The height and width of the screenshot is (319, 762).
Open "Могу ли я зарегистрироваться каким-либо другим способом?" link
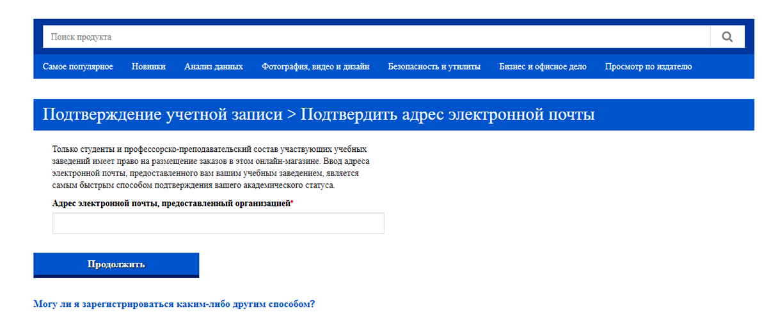coord(174,304)
